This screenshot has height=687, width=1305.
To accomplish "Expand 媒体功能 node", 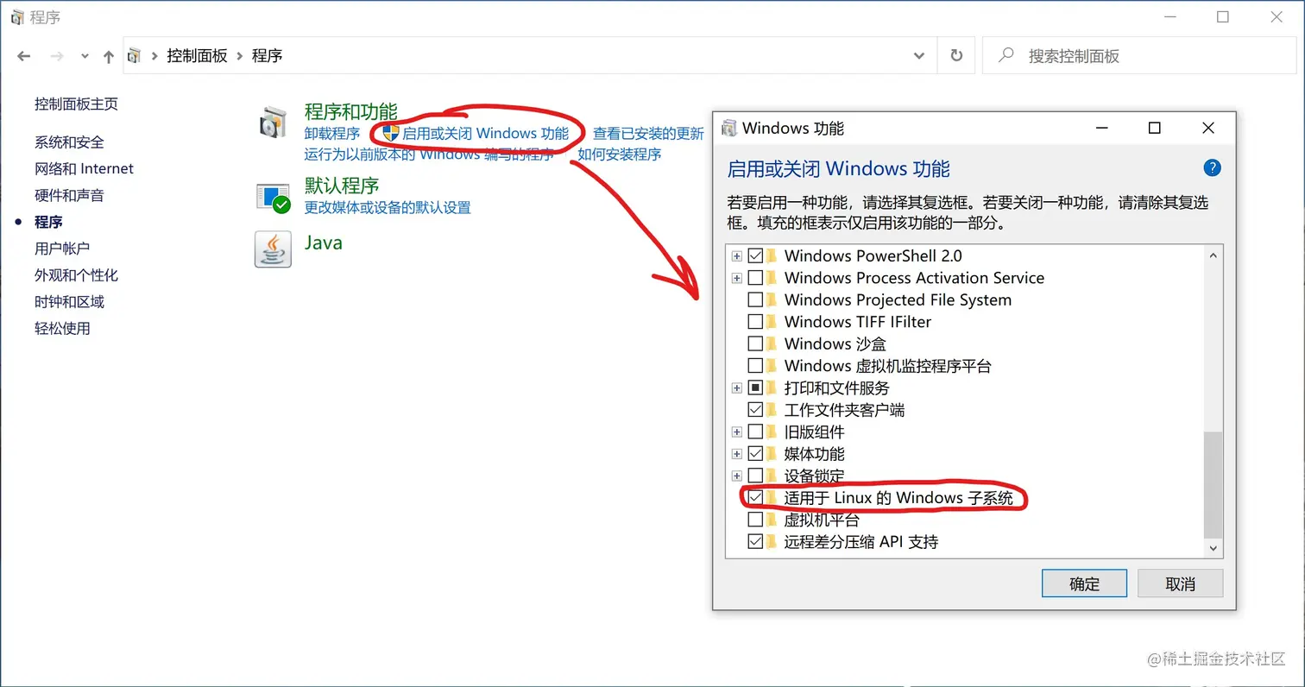I will pos(736,454).
